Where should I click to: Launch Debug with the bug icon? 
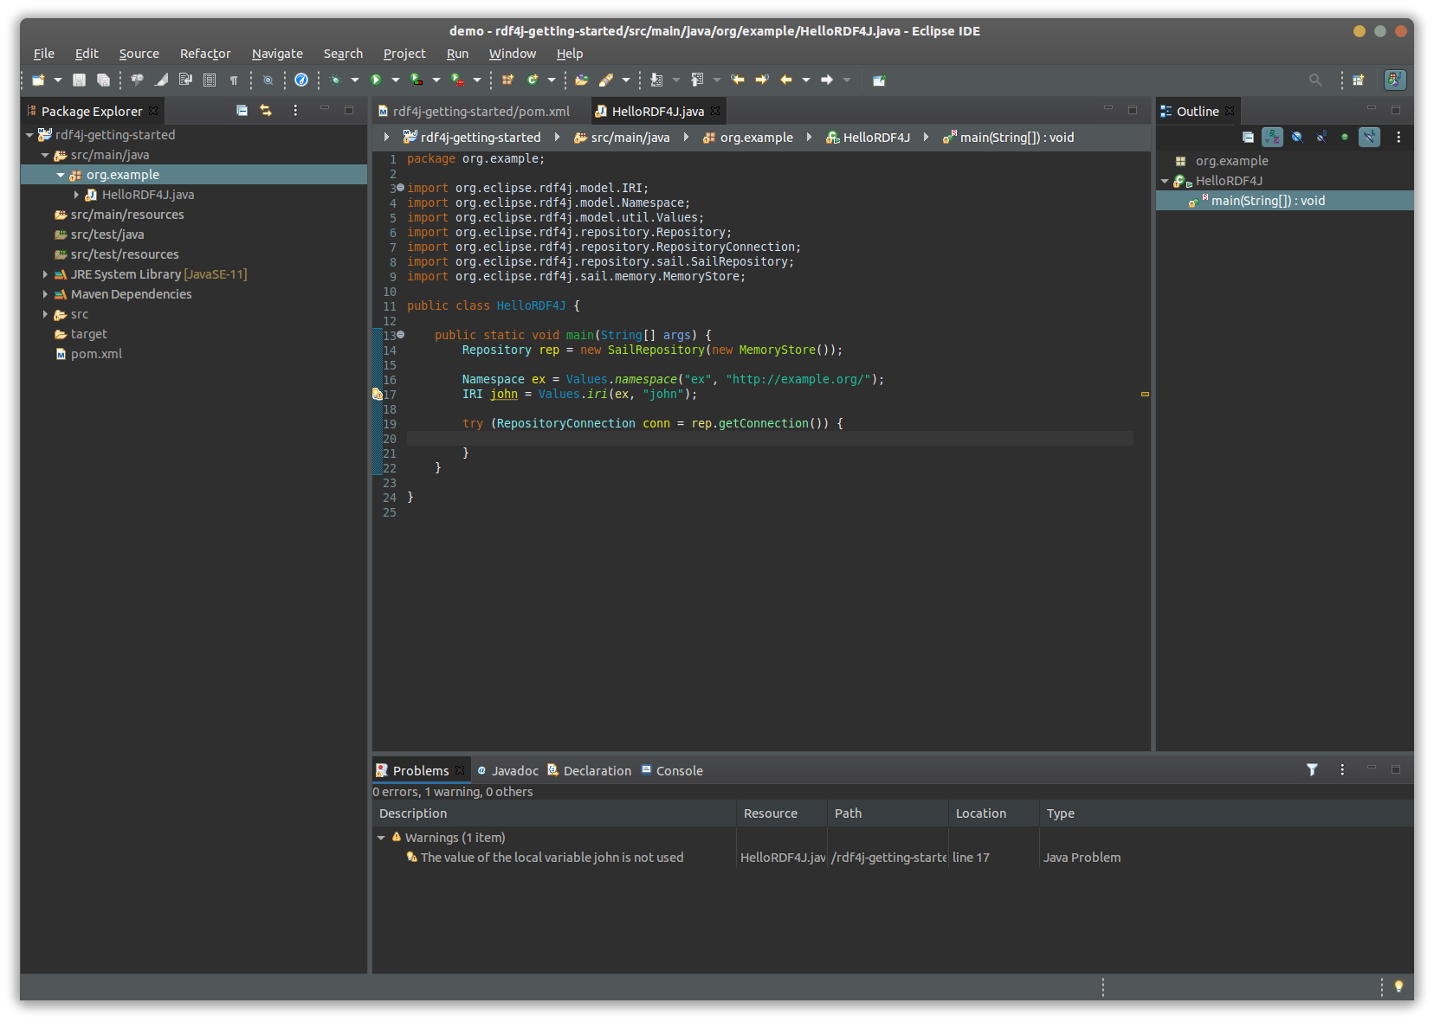tap(336, 80)
